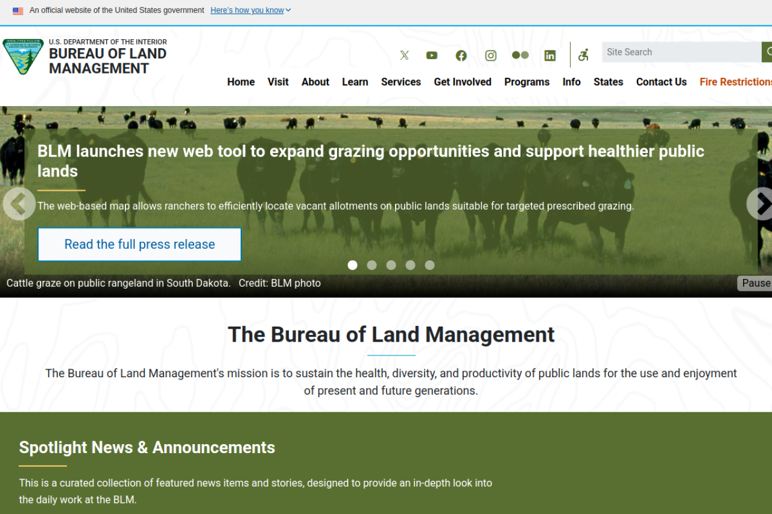Select the first carousel slide dot
772x514 pixels.
tap(353, 265)
